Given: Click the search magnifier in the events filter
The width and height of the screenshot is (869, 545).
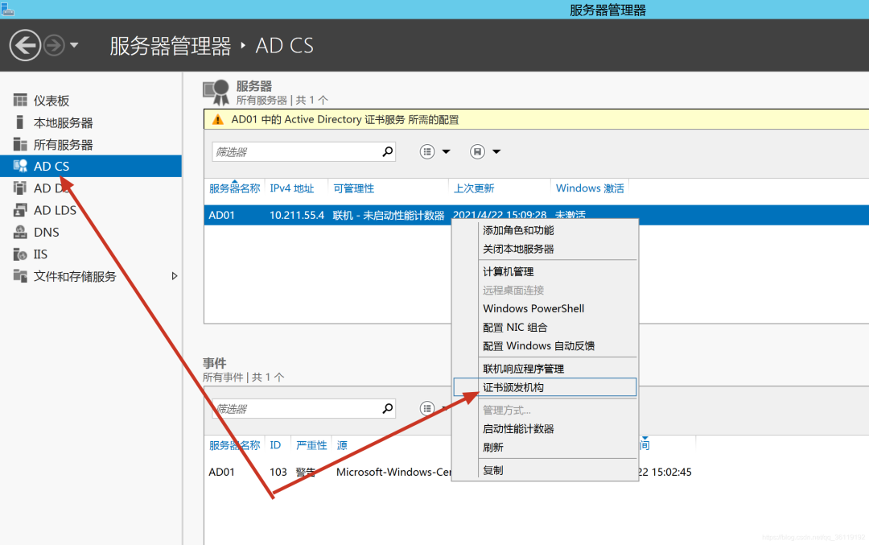Looking at the screenshot, I should (x=387, y=408).
